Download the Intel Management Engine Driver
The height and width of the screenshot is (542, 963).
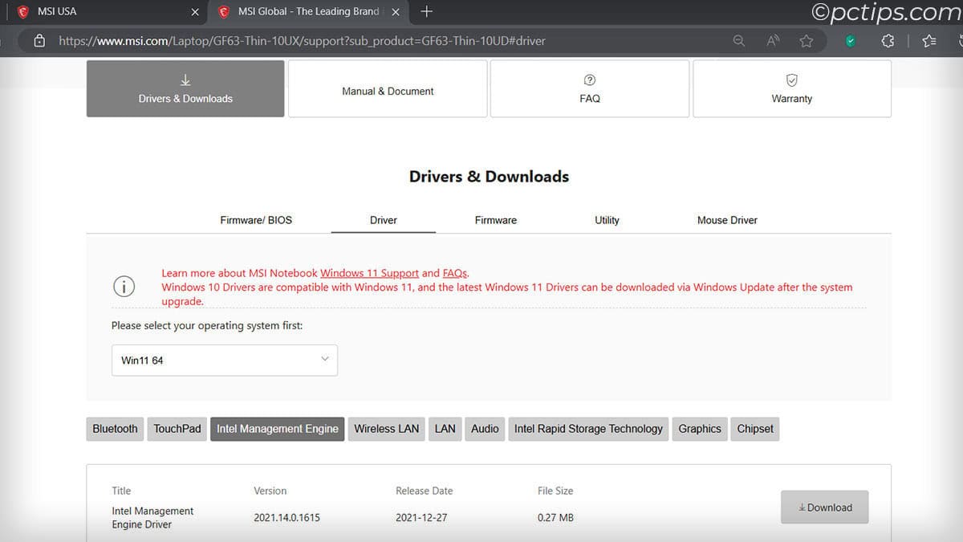pos(824,507)
